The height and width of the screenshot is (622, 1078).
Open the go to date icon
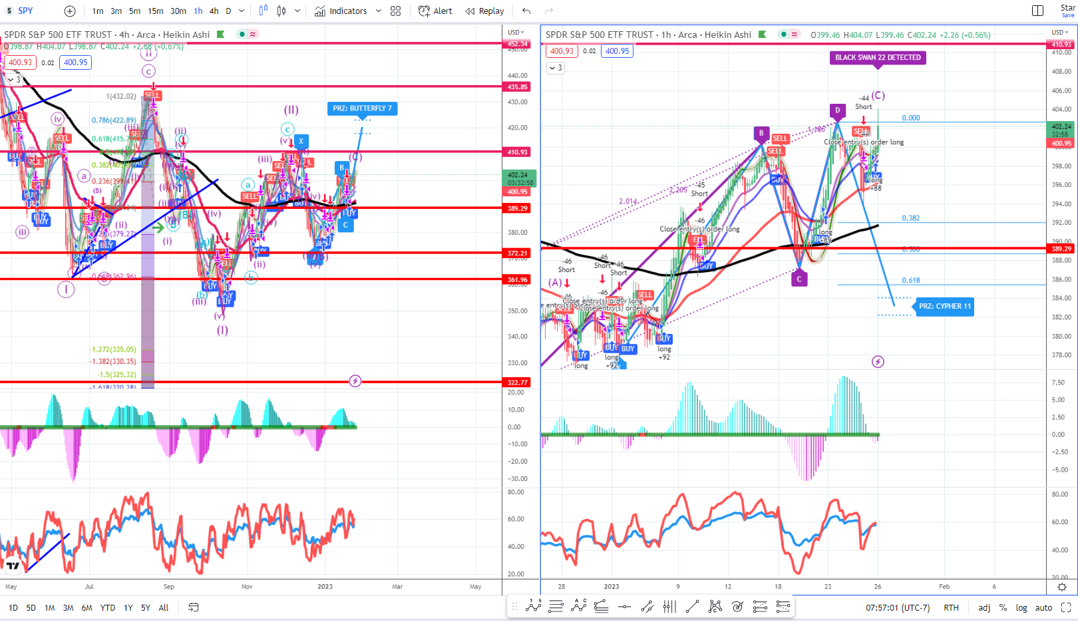click(x=194, y=607)
